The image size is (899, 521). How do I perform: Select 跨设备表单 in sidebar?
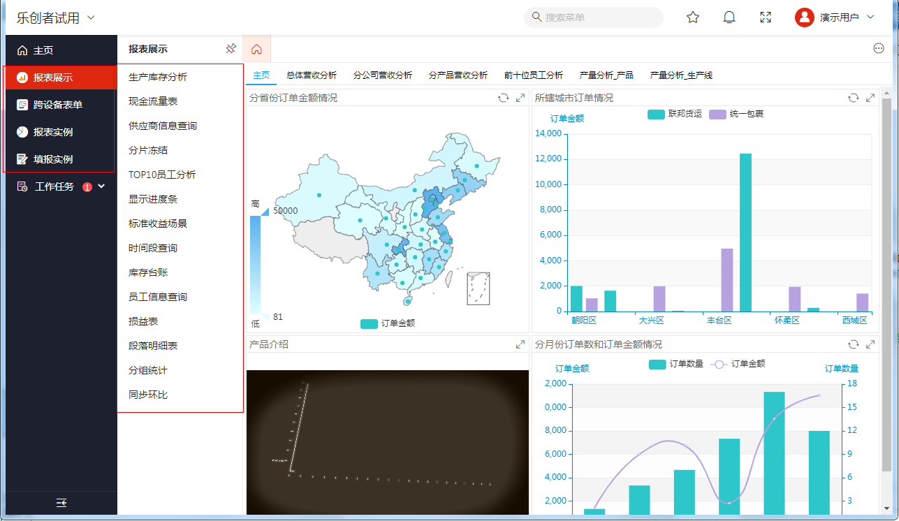57,105
